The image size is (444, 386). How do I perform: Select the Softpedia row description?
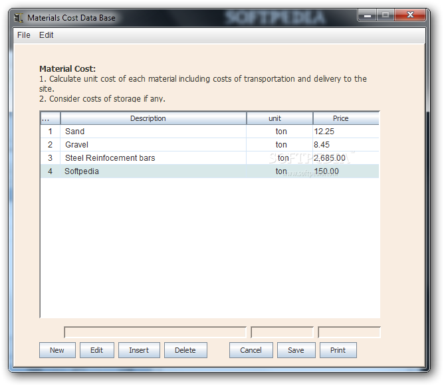point(153,171)
